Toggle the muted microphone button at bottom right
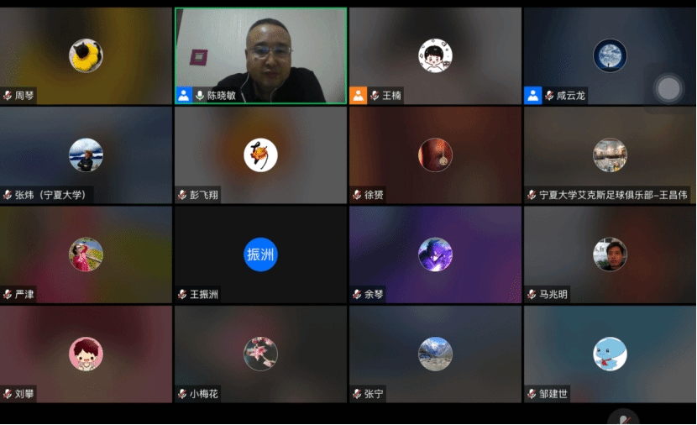Viewport: 697px width, 425px height. coord(623,417)
